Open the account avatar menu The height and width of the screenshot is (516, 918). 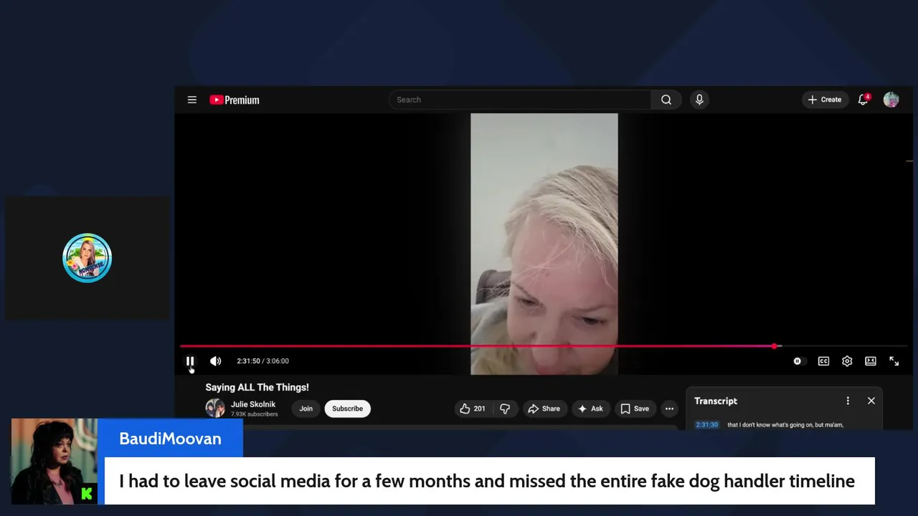pos(891,100)
